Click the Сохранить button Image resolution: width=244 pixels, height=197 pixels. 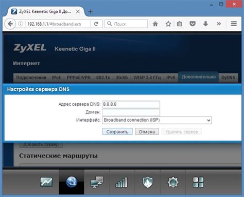click(117, 132)
